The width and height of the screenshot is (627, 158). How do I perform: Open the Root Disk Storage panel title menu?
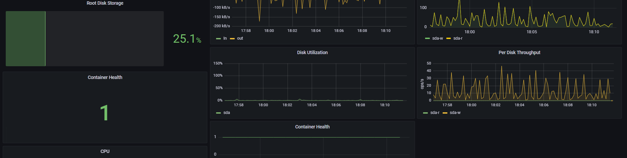pyautogui.click(x=105, y=3)
